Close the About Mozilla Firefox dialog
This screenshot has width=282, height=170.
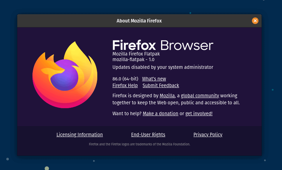255,21
